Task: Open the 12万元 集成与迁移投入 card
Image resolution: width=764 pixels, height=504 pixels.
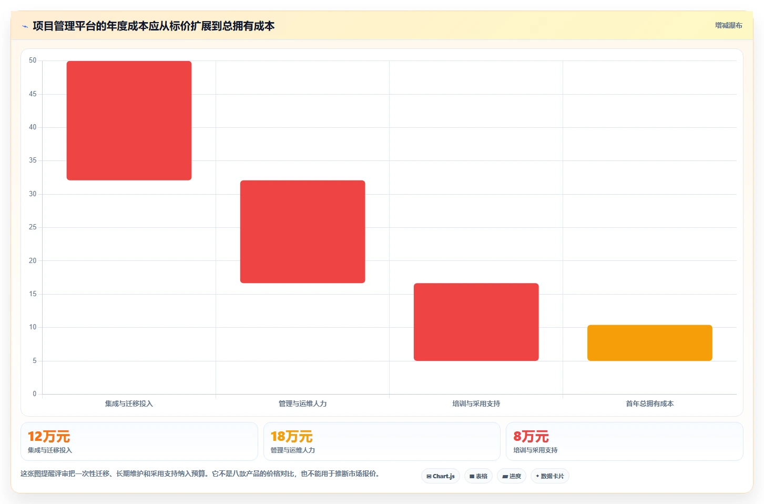Action: 139,441
